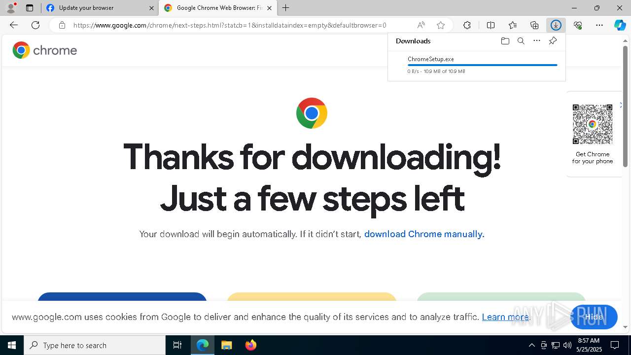
Task: Open File Explorer from the taskbar
Action: [x=227, y=345]
